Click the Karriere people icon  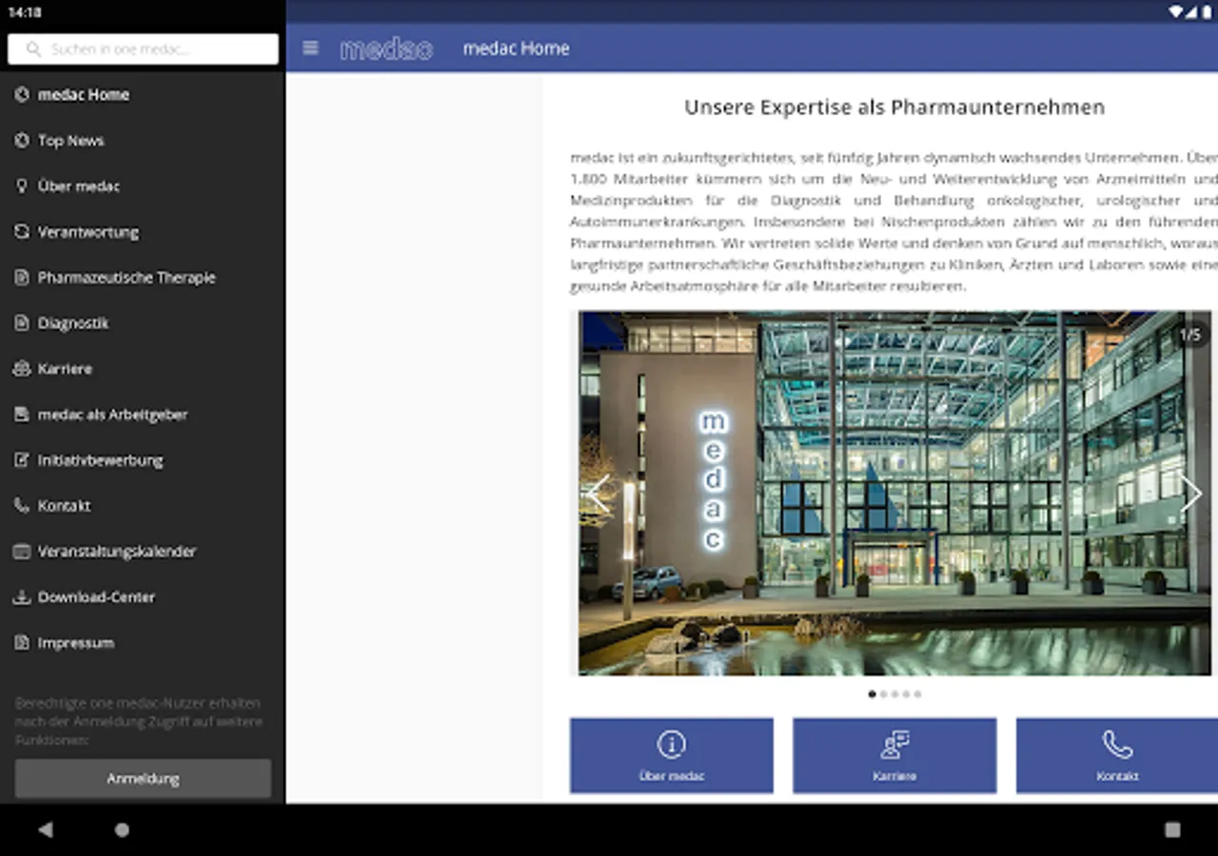(22, 368)
